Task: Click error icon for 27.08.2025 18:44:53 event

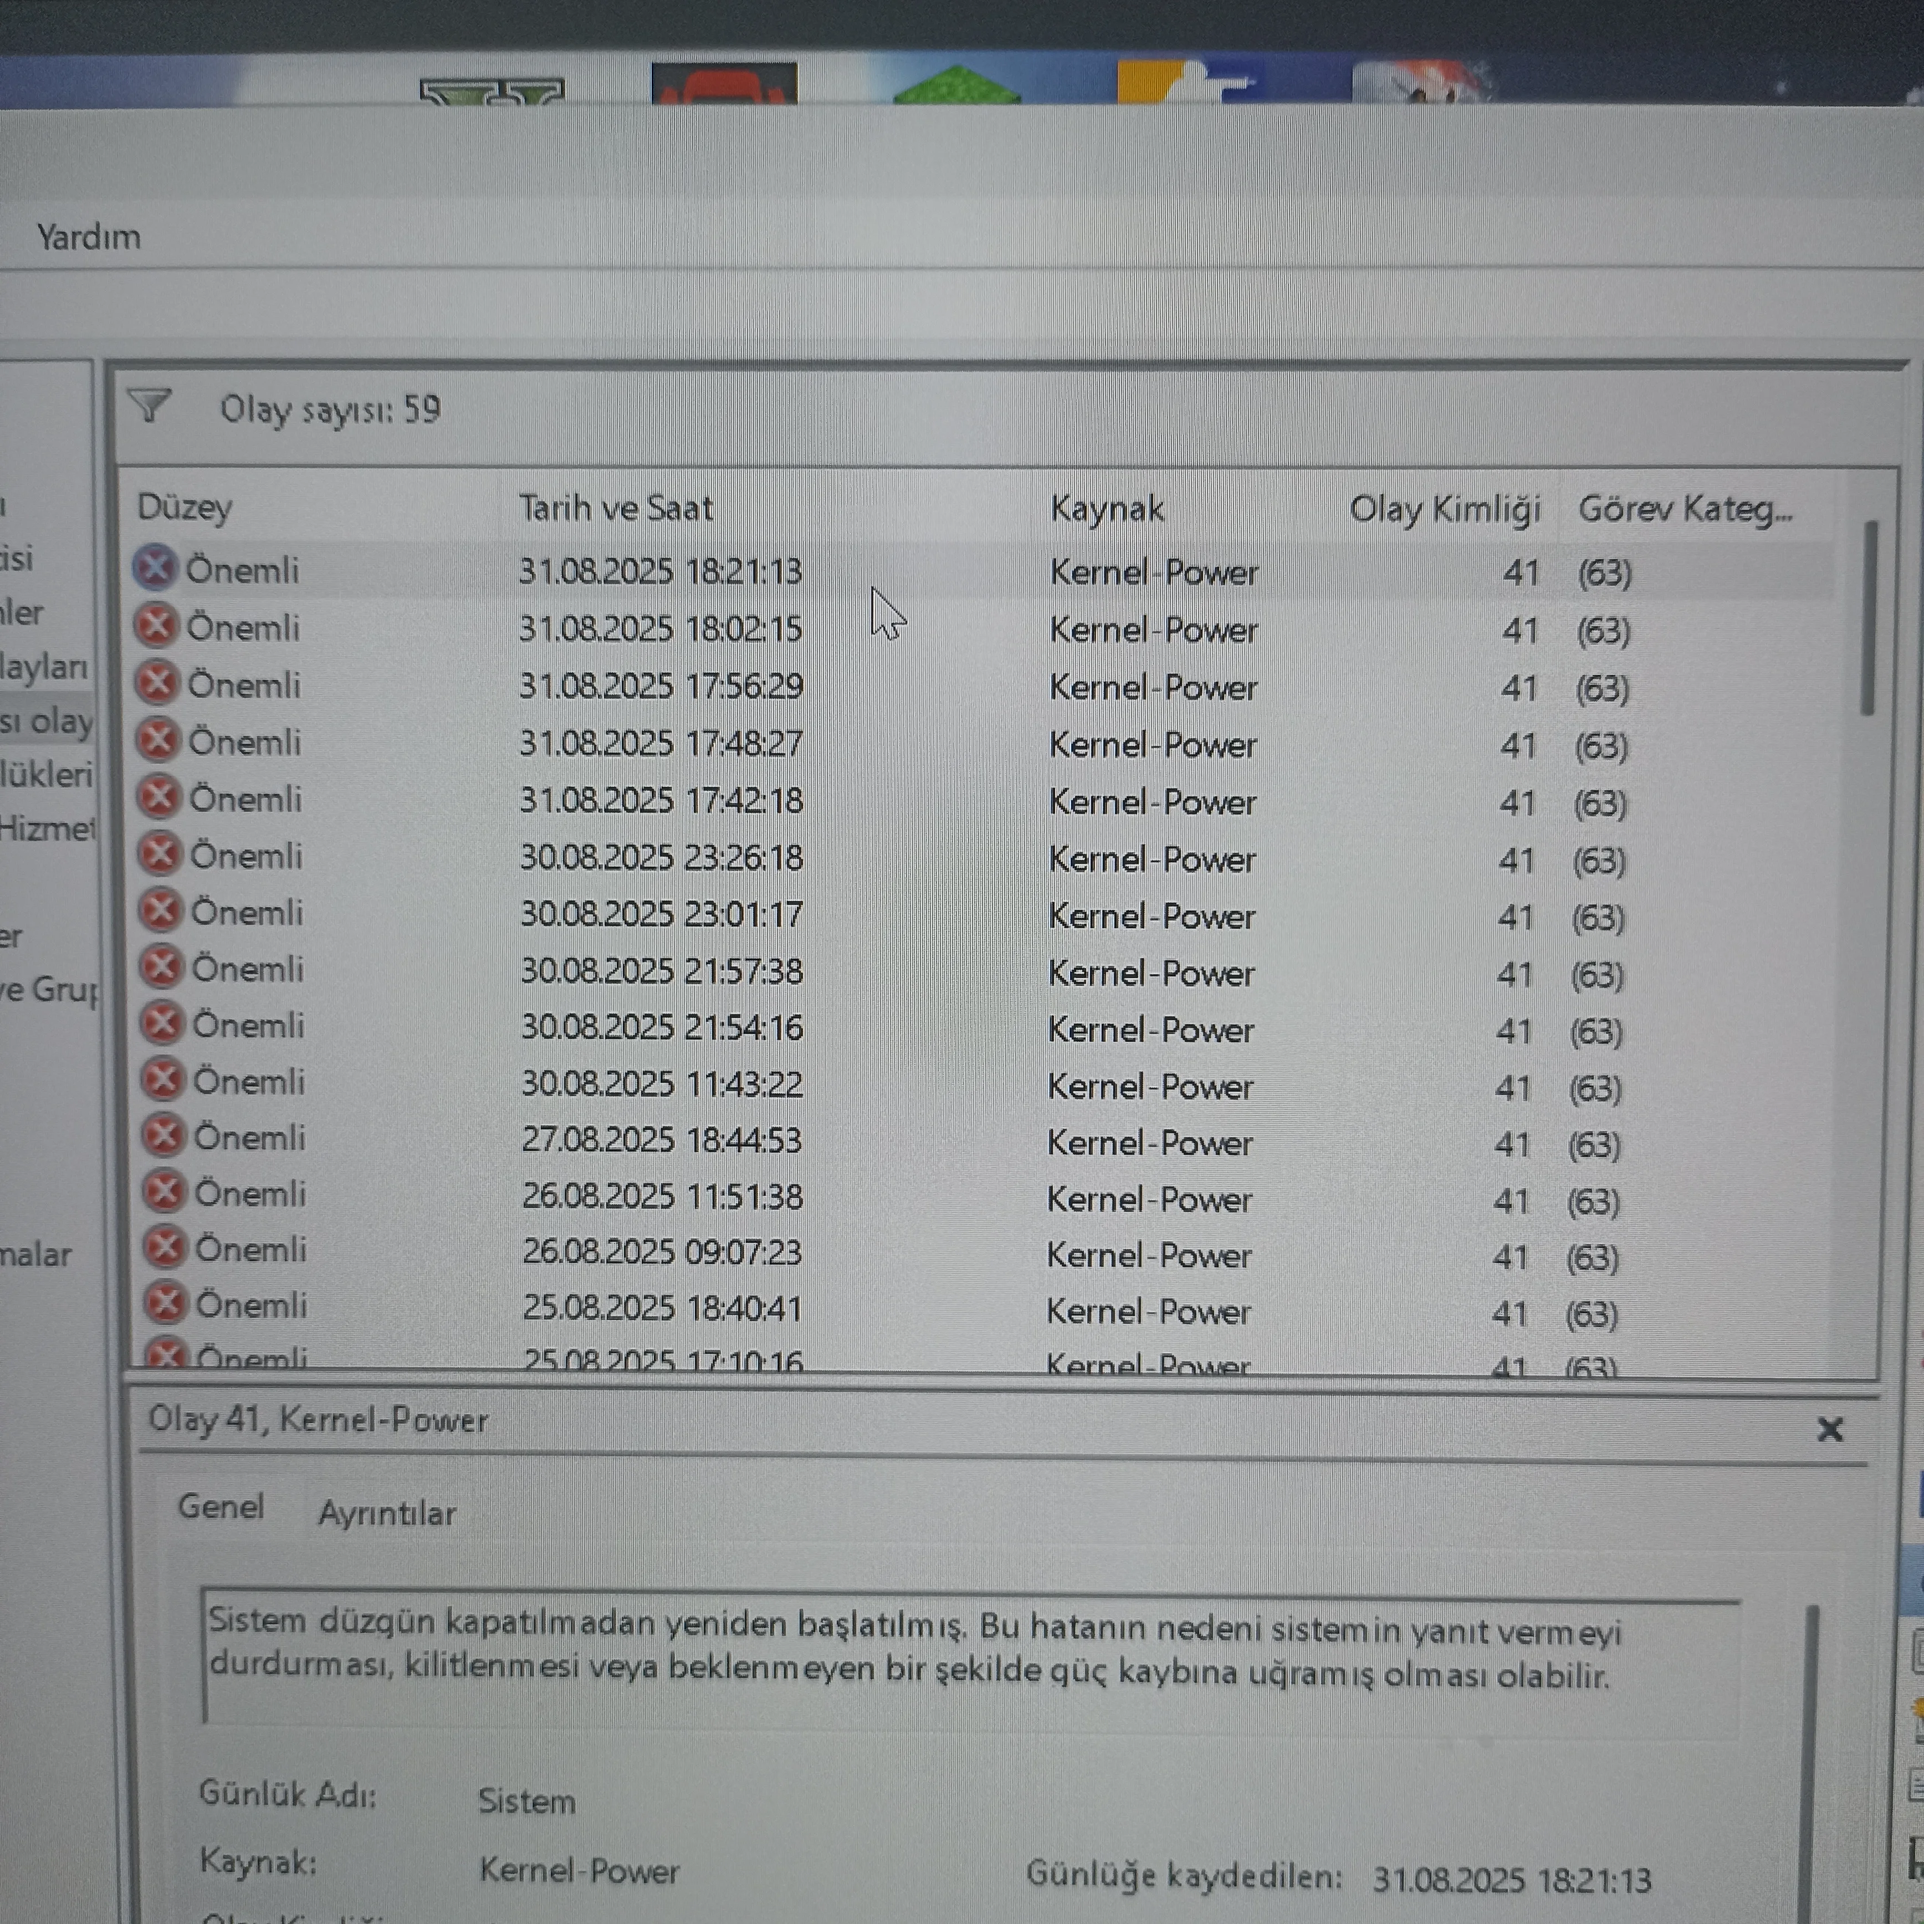Action: 163,1136
